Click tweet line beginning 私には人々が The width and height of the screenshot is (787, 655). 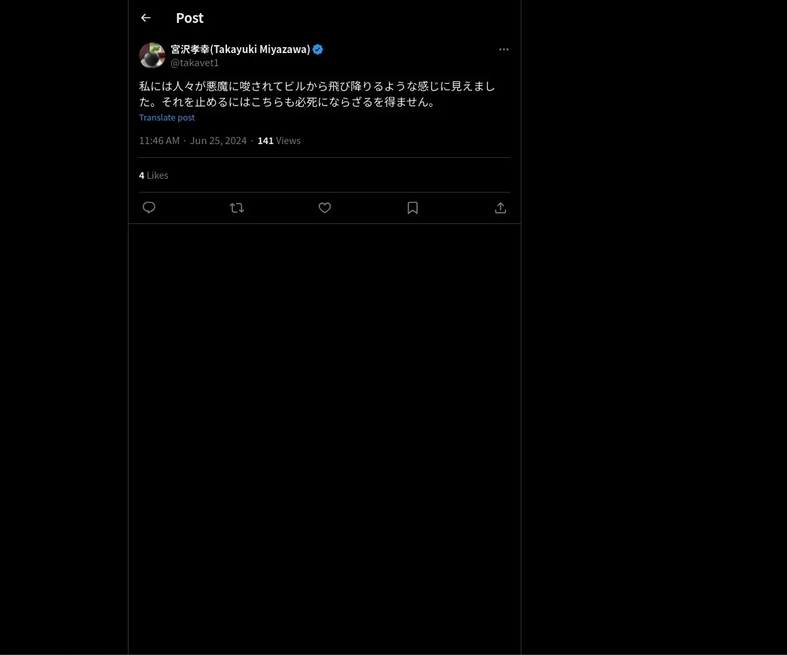[317, 86]
